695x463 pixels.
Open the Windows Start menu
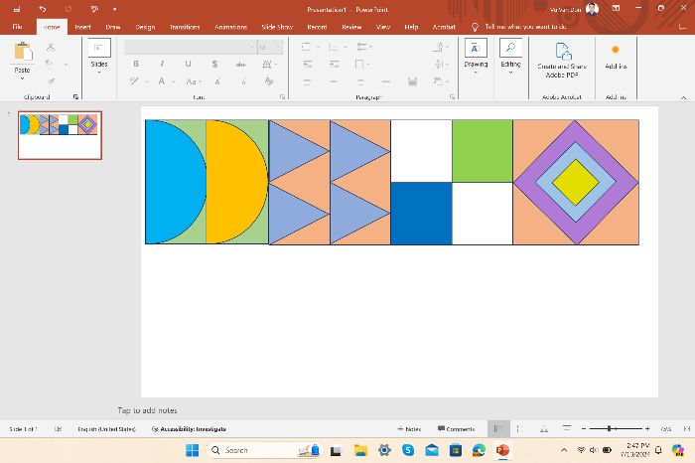point(193,450)
